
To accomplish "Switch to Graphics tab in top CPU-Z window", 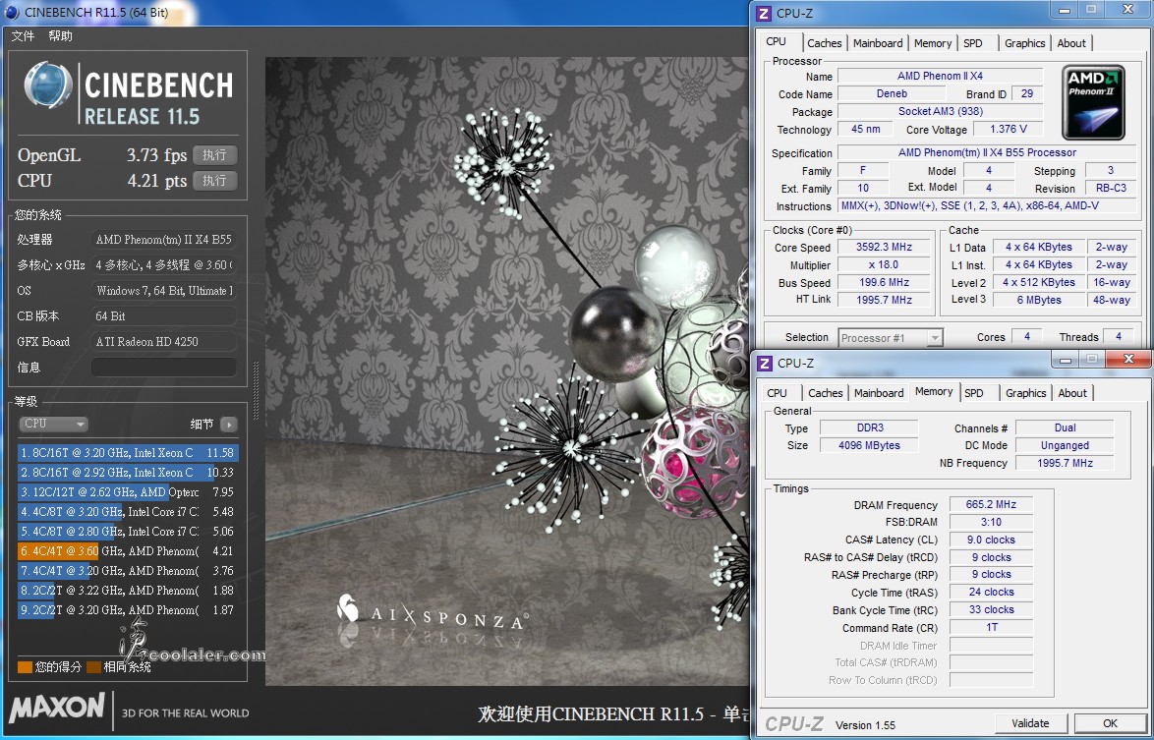I will [1025, 43].
